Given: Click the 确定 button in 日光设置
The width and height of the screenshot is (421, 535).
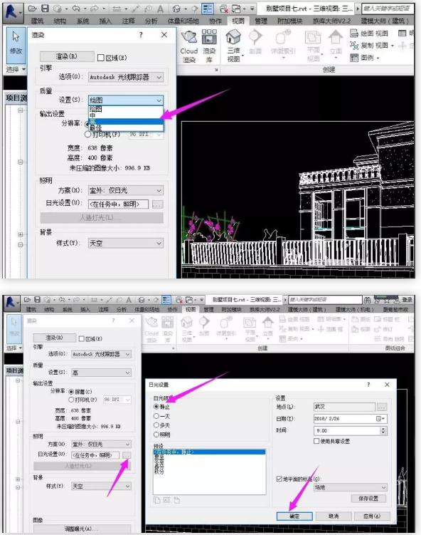Looking at the screenshot, I should (x=294, y=516).
